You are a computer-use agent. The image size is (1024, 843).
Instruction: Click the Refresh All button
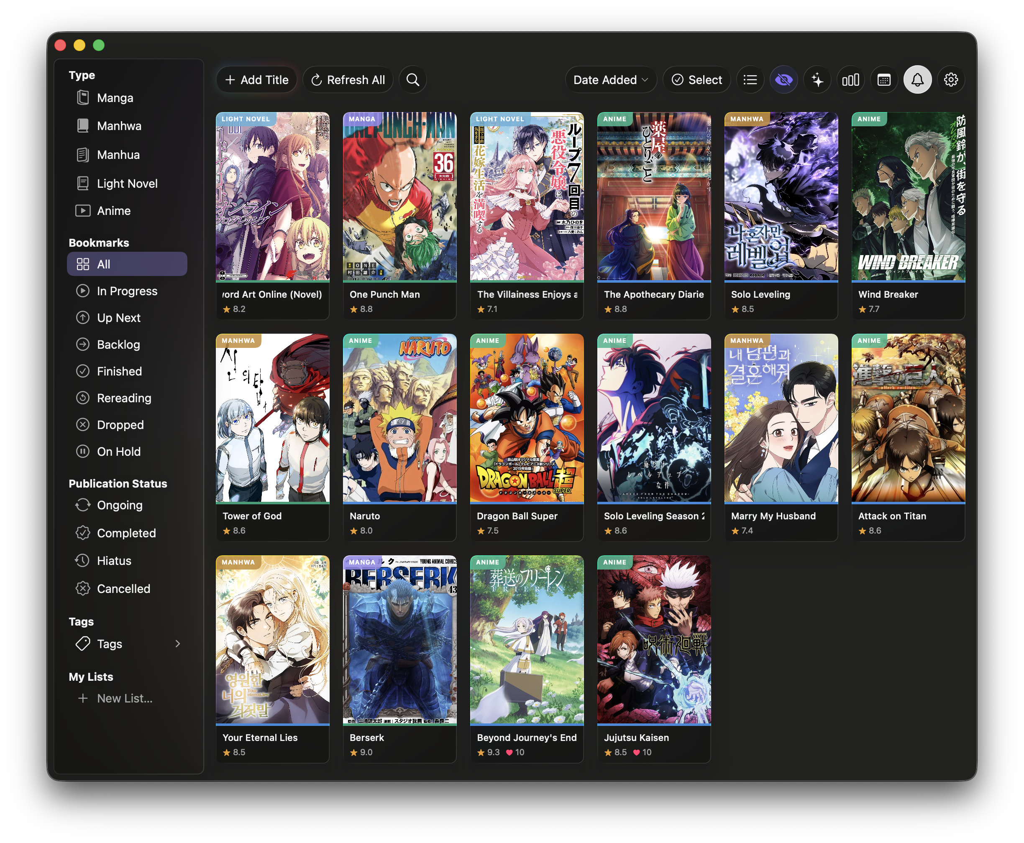(x=348, y=79)
